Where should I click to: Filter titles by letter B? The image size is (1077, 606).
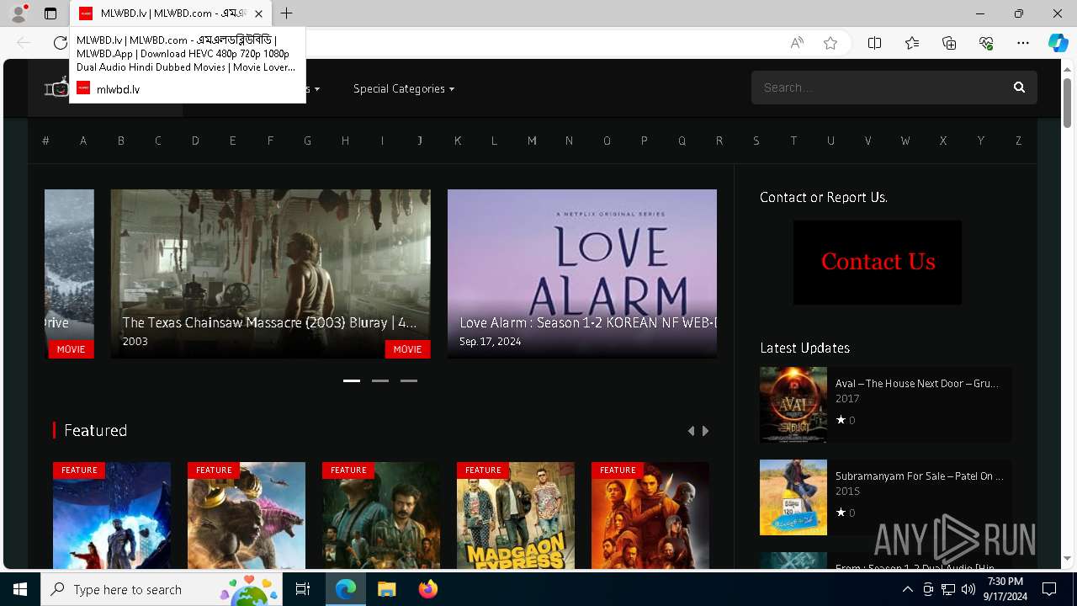point(120,141)
